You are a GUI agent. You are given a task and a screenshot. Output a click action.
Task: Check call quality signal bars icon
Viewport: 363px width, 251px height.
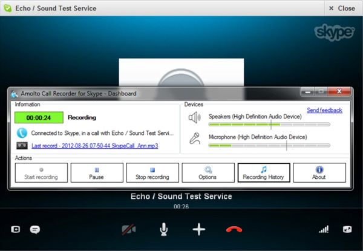[324, 229]
